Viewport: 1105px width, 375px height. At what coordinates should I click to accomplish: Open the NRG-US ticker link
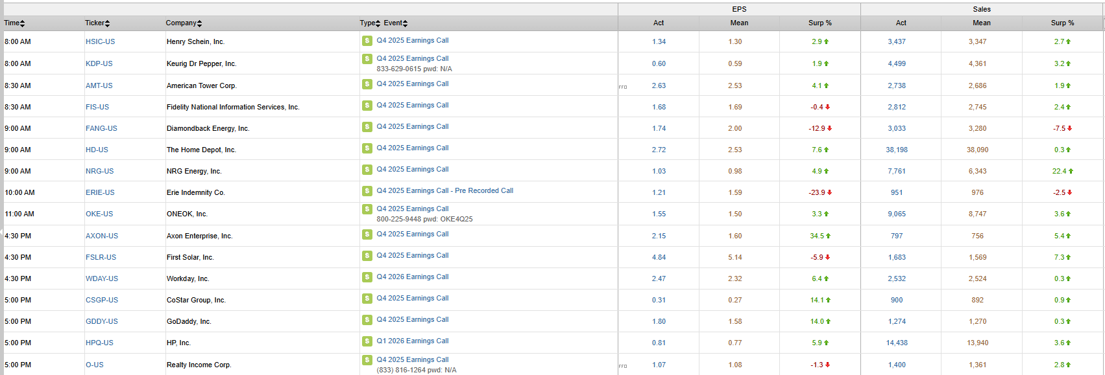[99, 172]
